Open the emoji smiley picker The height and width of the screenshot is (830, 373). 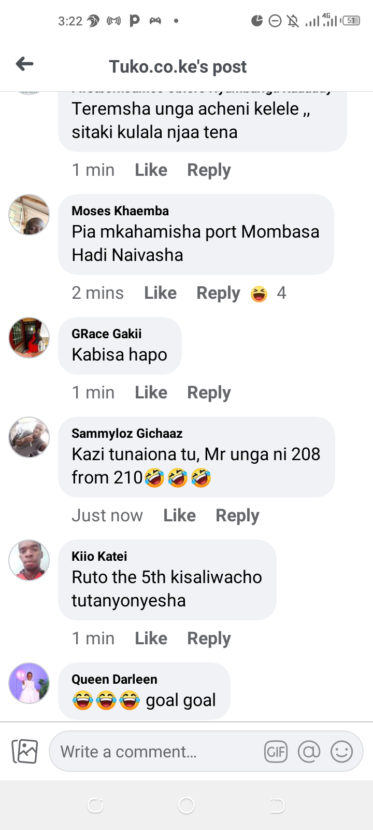point(342,752)
